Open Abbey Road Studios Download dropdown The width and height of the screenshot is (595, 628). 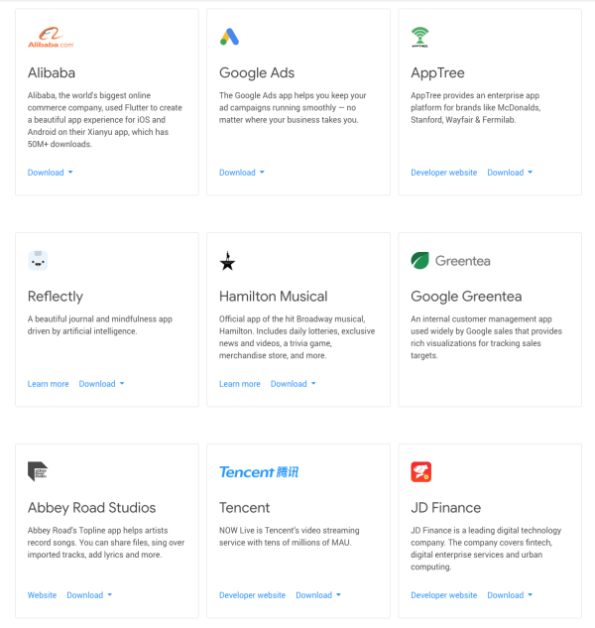tap(89, 595)
